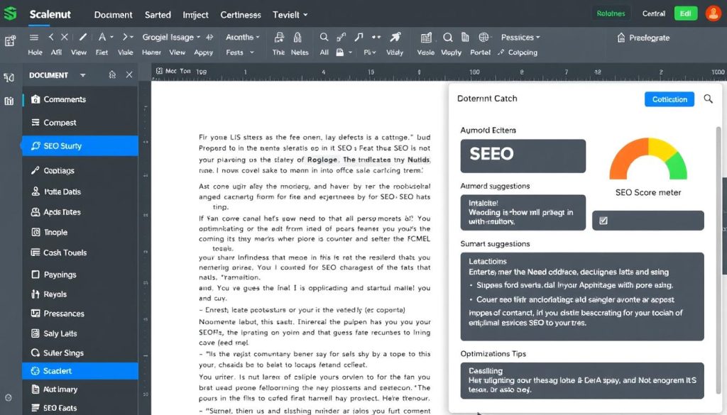Open the Document menu at the top
Viewport: 727px width, 415px height.
point(113,14)
